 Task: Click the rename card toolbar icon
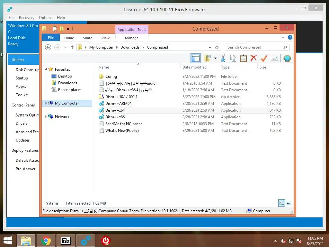point(274,58)
